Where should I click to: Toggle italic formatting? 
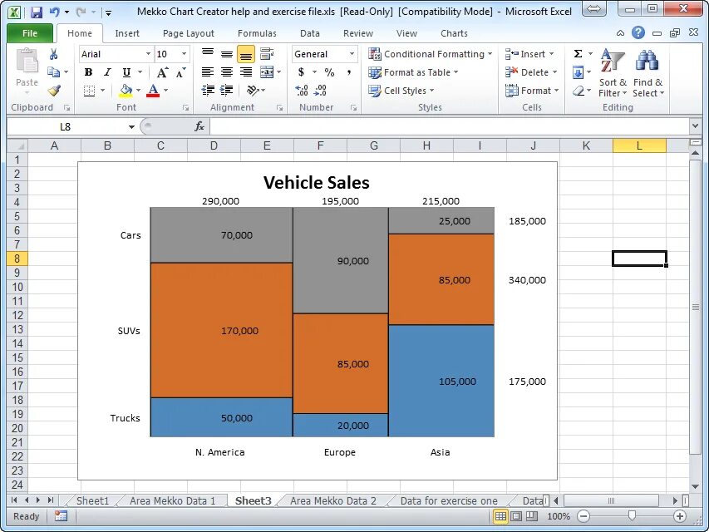click(x=106, y=71)
